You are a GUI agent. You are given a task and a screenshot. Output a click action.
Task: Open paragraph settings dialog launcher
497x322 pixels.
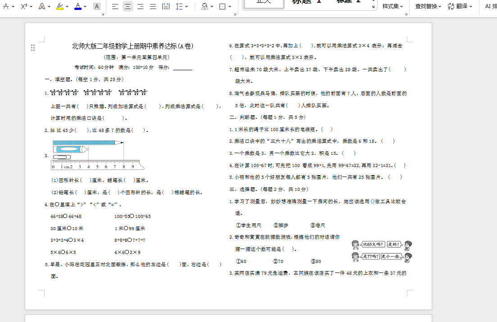[234, 14]
